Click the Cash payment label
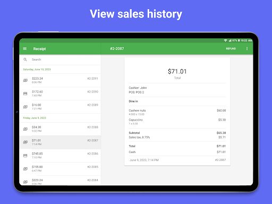 [x=132, y=152]
